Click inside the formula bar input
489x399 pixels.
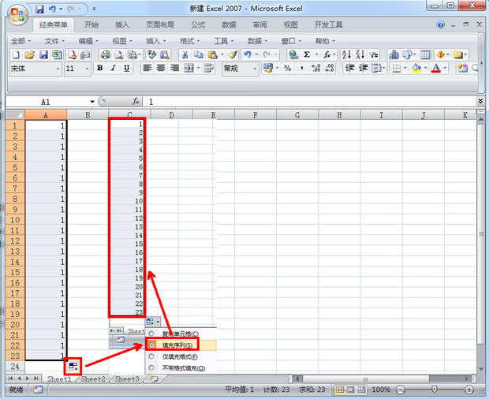(310, 102)
